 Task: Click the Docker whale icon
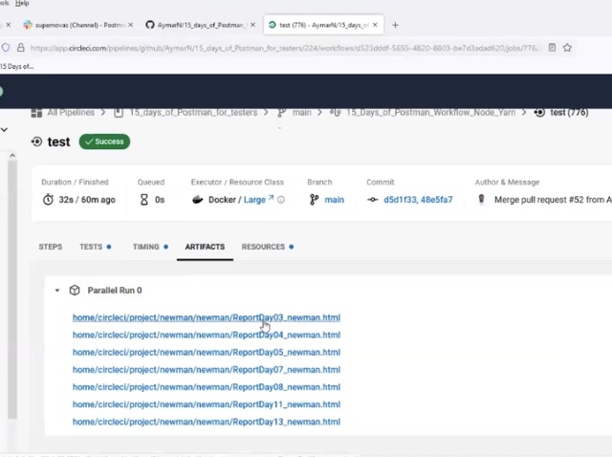[x=198, y=200]
